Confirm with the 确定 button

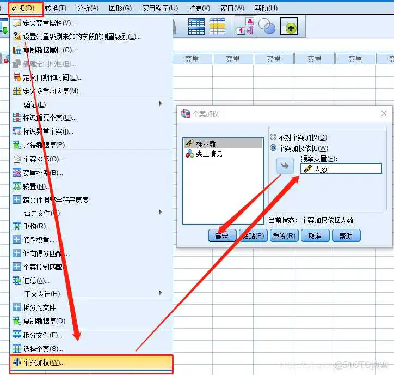222,236
